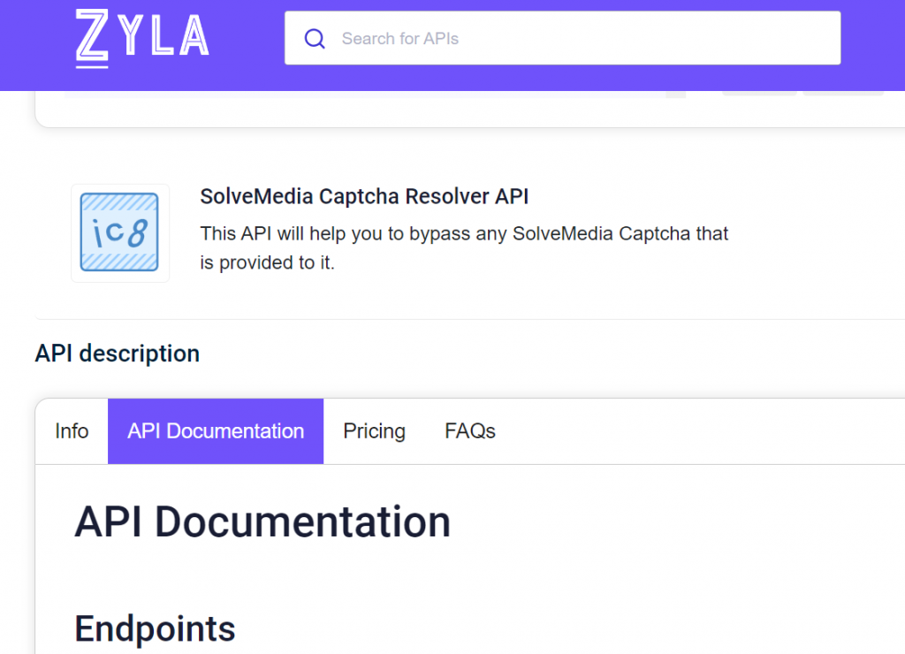Focus the Search for APIs field

pos(562,38)
